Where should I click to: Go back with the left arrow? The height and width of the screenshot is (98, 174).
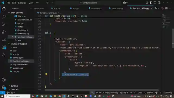pyautogui.click(x=48, y=3)
